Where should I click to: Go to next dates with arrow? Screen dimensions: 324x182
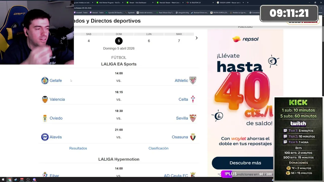click(x=196, y=38)
